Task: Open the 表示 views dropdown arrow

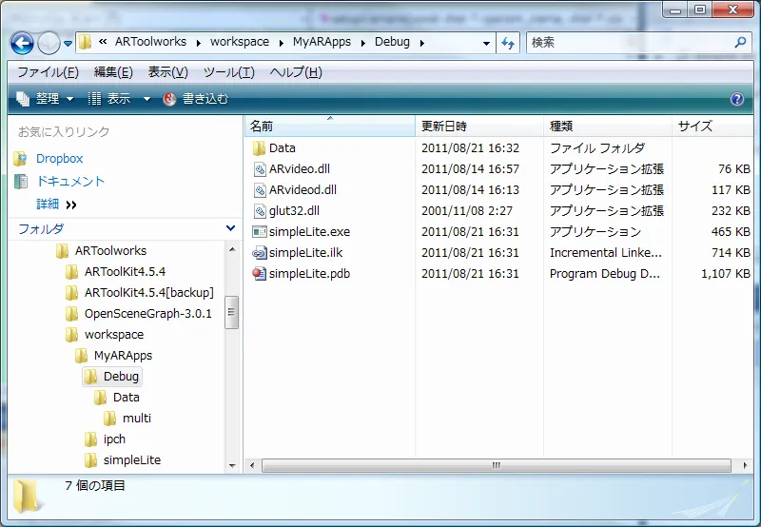Action: 146,99
